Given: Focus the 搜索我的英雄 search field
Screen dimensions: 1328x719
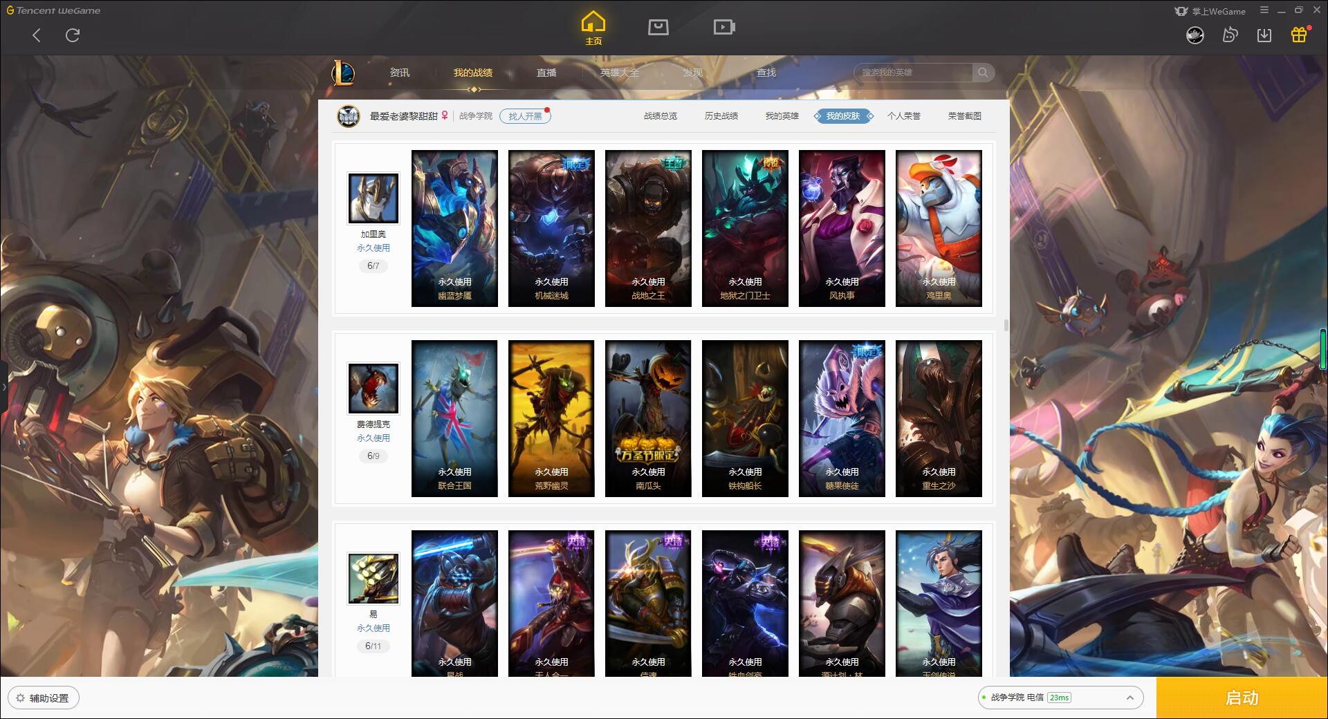Looking at the screenshot, I should pyautogui.click(x=913, y=73).
